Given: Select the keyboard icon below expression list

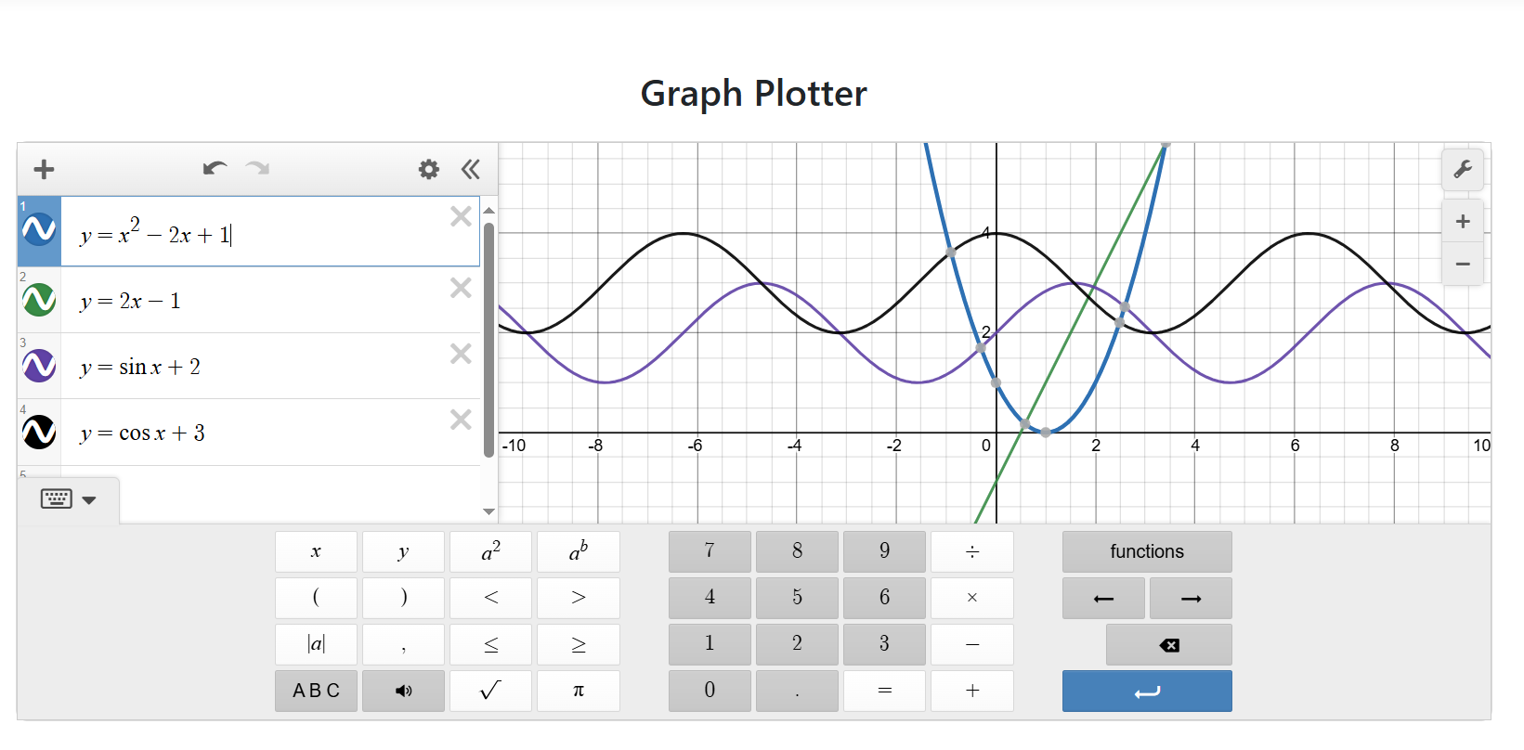Looking at the screenshot, I should coord(56,498).
